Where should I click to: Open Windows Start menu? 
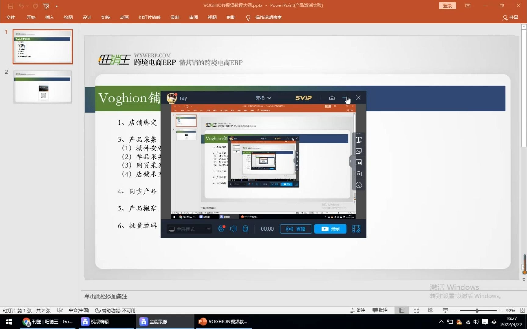pos(9,321)
